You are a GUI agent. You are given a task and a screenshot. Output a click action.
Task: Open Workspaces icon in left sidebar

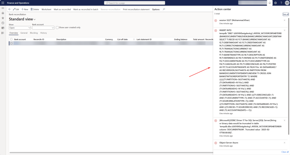coord(3,28)
